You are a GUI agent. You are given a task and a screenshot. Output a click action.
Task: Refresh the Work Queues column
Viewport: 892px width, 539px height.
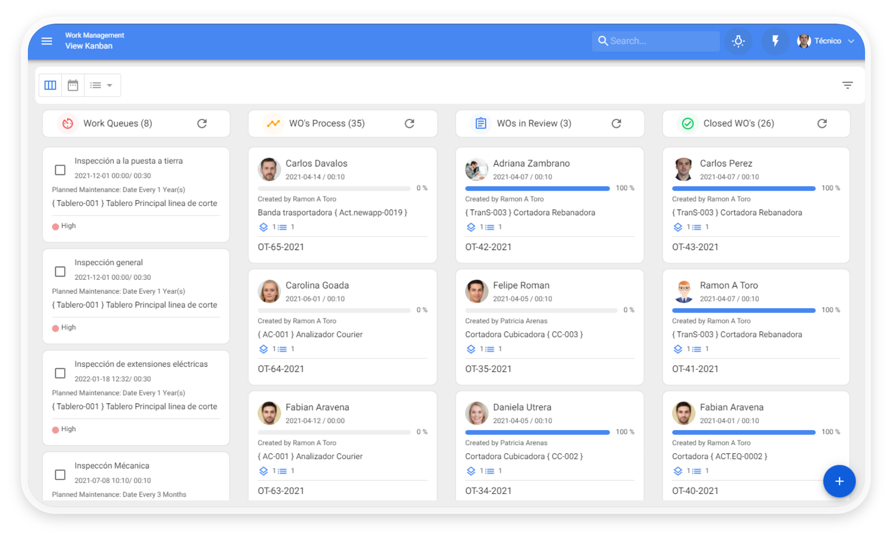202,124
